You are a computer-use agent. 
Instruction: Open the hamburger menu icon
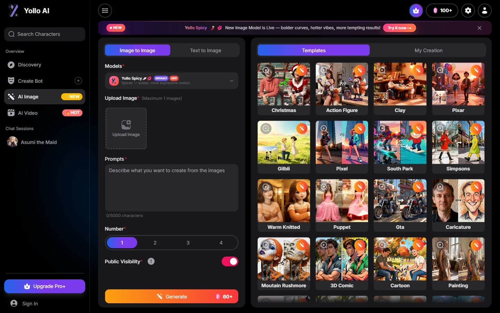(x=105, y=10)
